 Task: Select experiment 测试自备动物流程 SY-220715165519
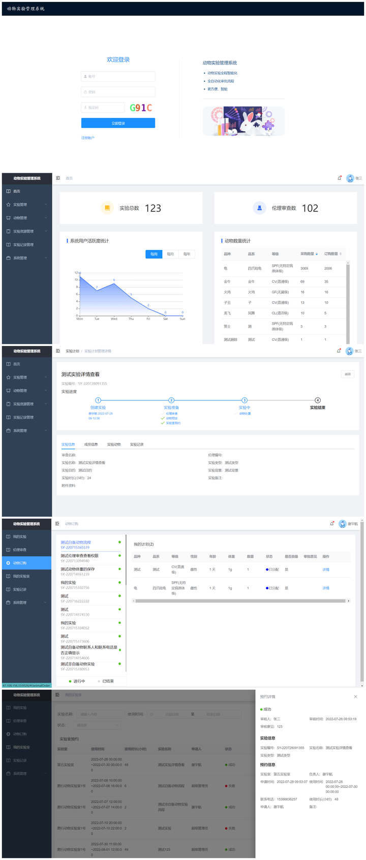(x=90, y=545)
